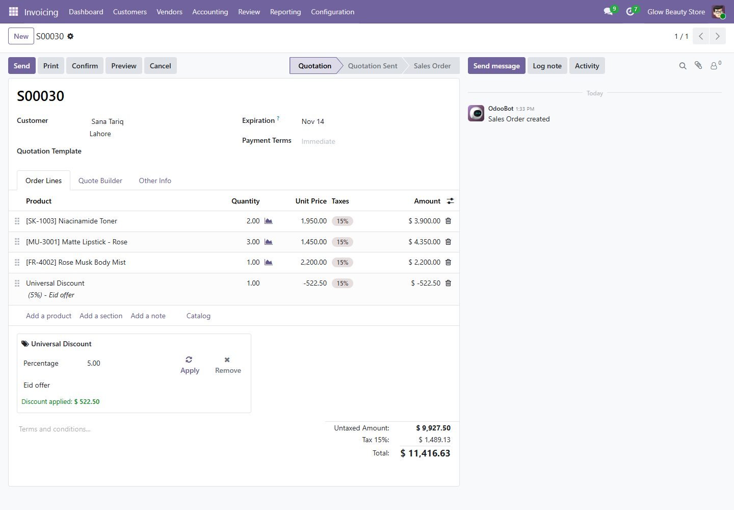Search messages with the magnifier icon
734x510 pixels.
(683, 66)
